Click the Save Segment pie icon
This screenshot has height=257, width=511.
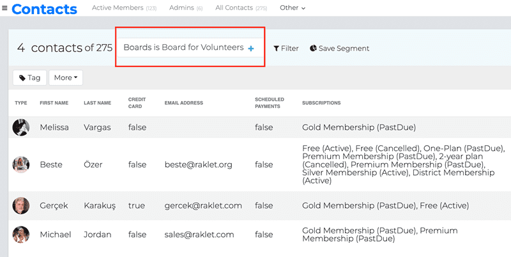point(314,49)
